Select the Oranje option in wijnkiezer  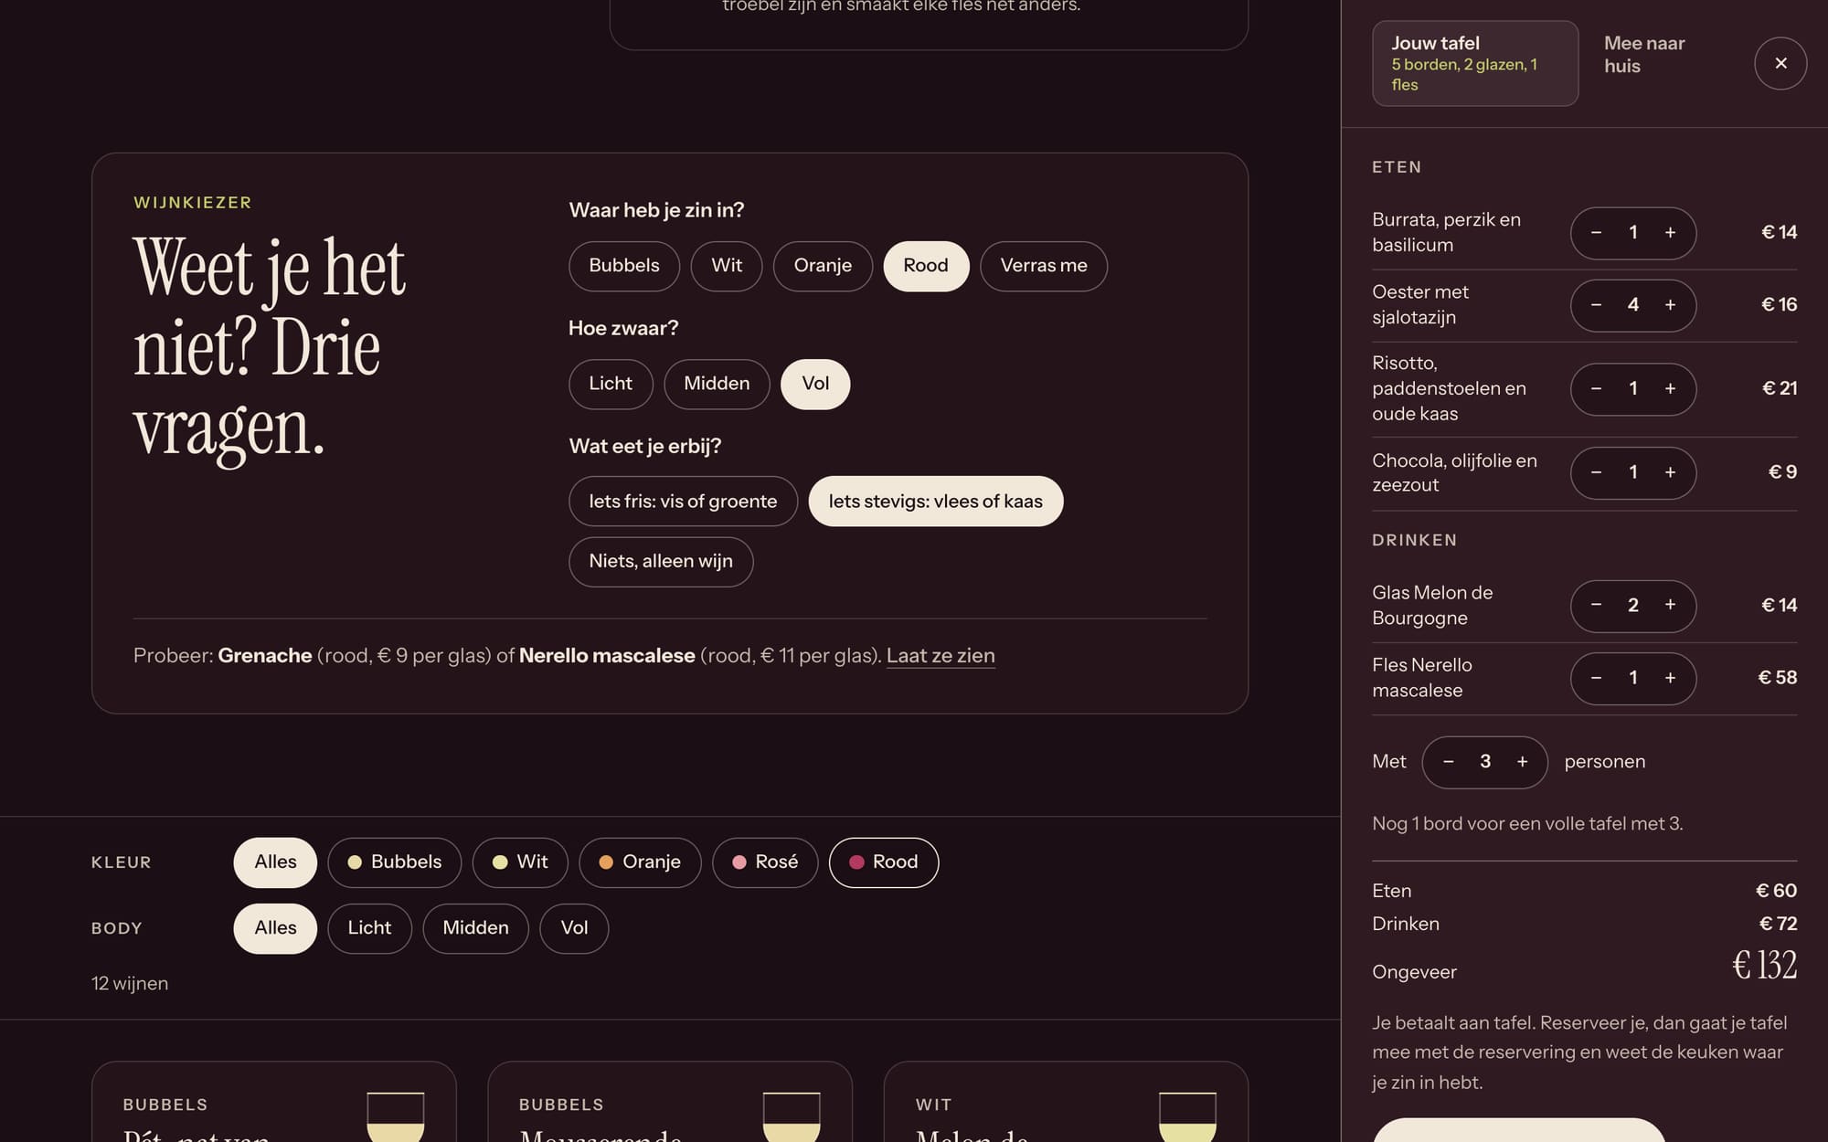tap(823, 266)
